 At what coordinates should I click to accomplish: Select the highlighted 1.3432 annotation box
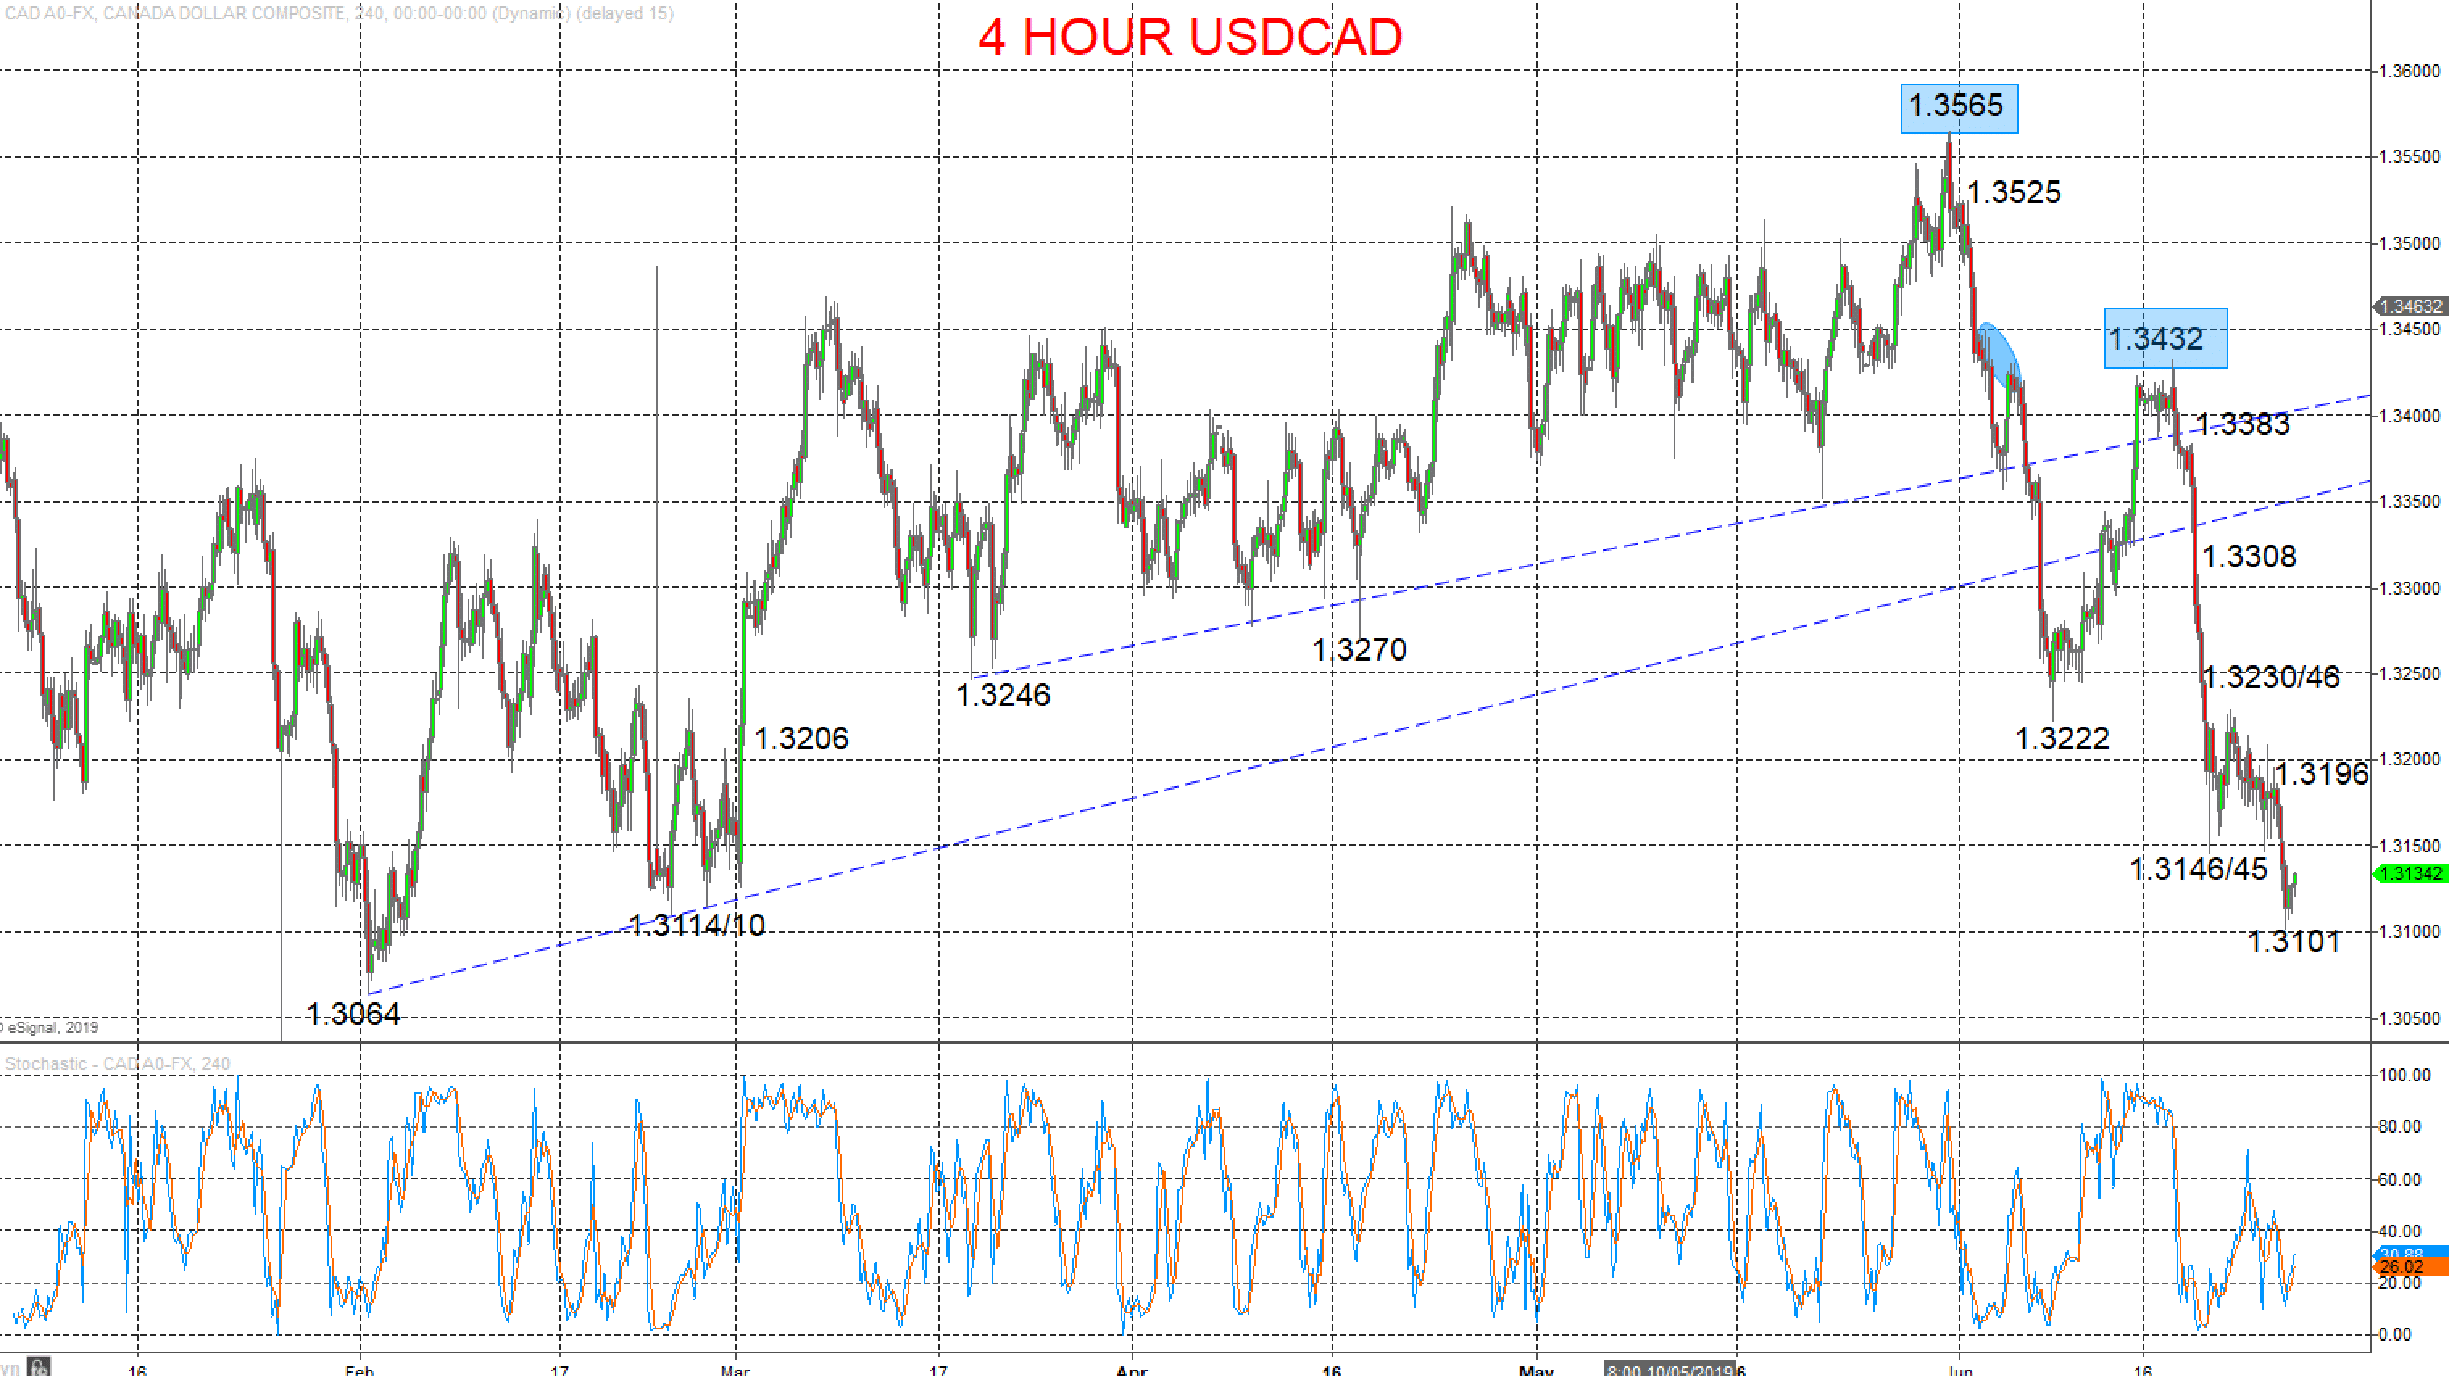coord(2164,338)
